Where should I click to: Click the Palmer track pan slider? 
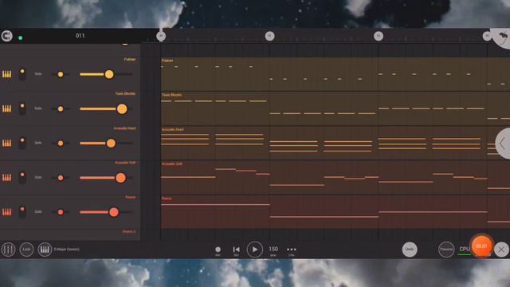[x=61, y=74]
